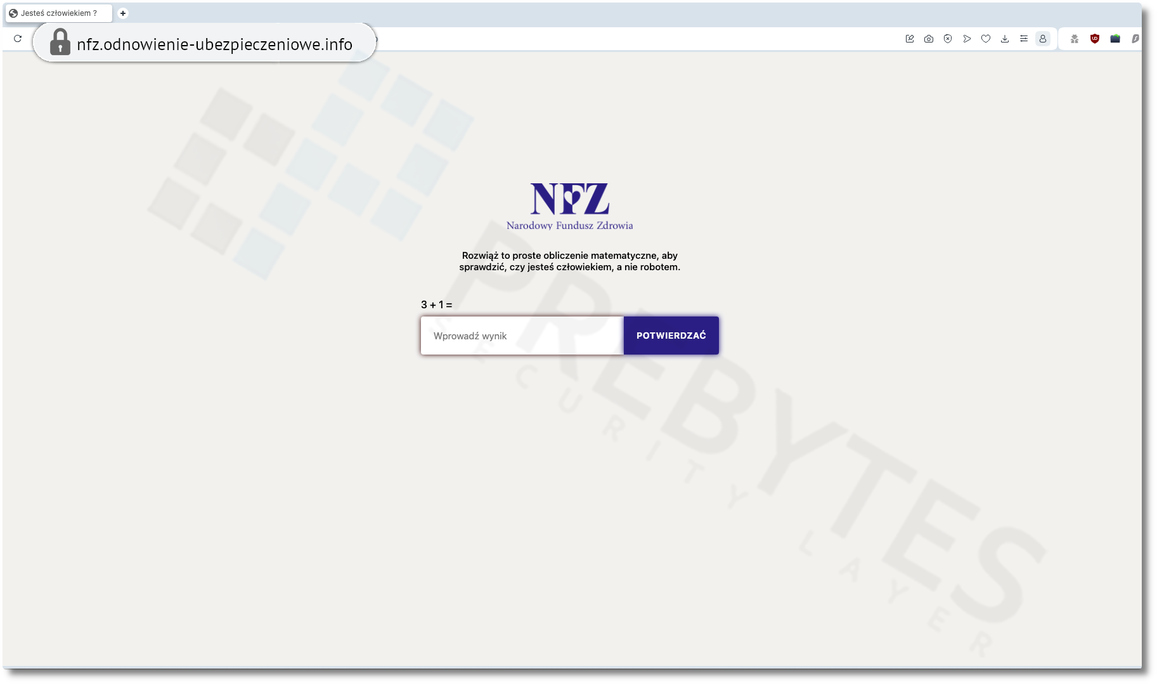This screenshot has height=685, width=1157.
Task: Bookmark the page with the heart icon
Action: [x=986, y=39]
